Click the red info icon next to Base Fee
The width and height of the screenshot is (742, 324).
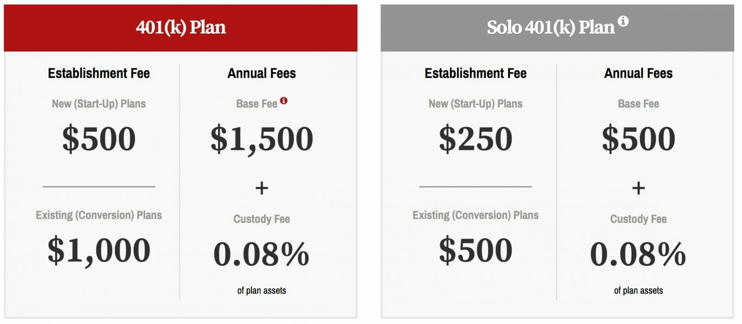284,101
